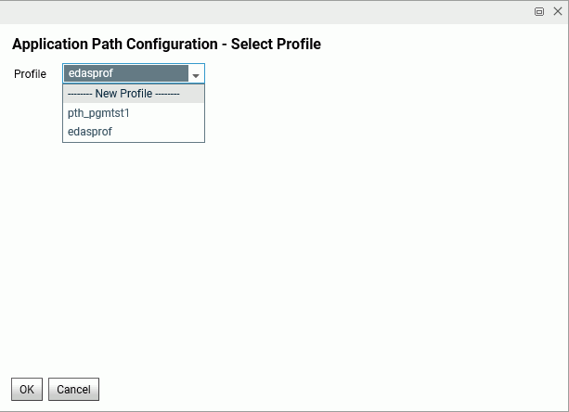Viewport: 569px width, 412px height.
Task: Pick edasprof in the dropdown list
Action: point(90,132)
